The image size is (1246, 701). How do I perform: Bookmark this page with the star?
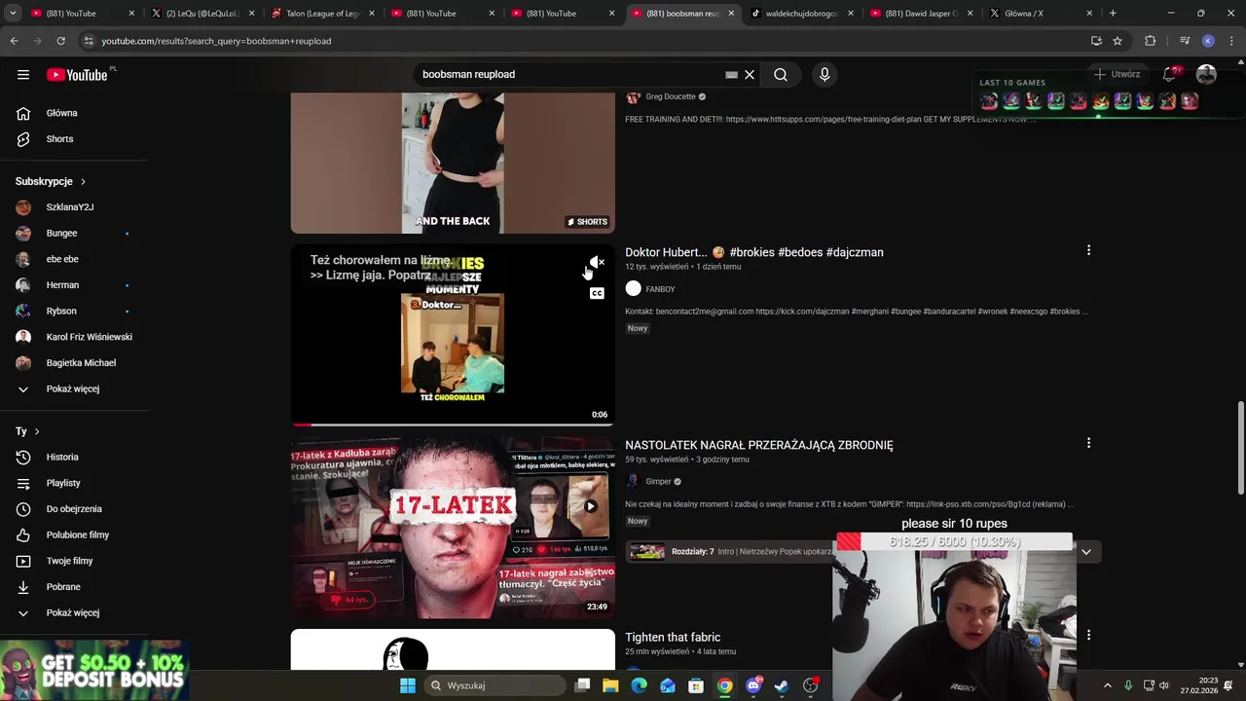coord(1118,41)
